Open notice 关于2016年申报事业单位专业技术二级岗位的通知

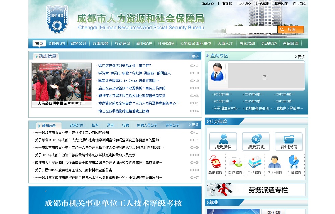click(72, 133)
